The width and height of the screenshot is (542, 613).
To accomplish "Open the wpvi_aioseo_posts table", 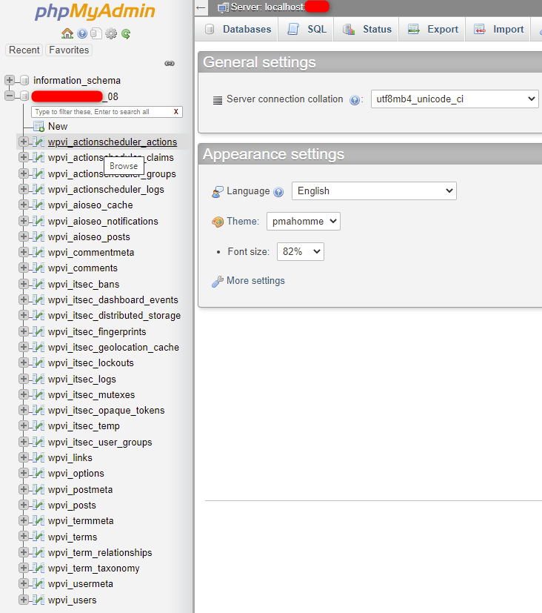I will pyautogui.click(x=89, y=237).
